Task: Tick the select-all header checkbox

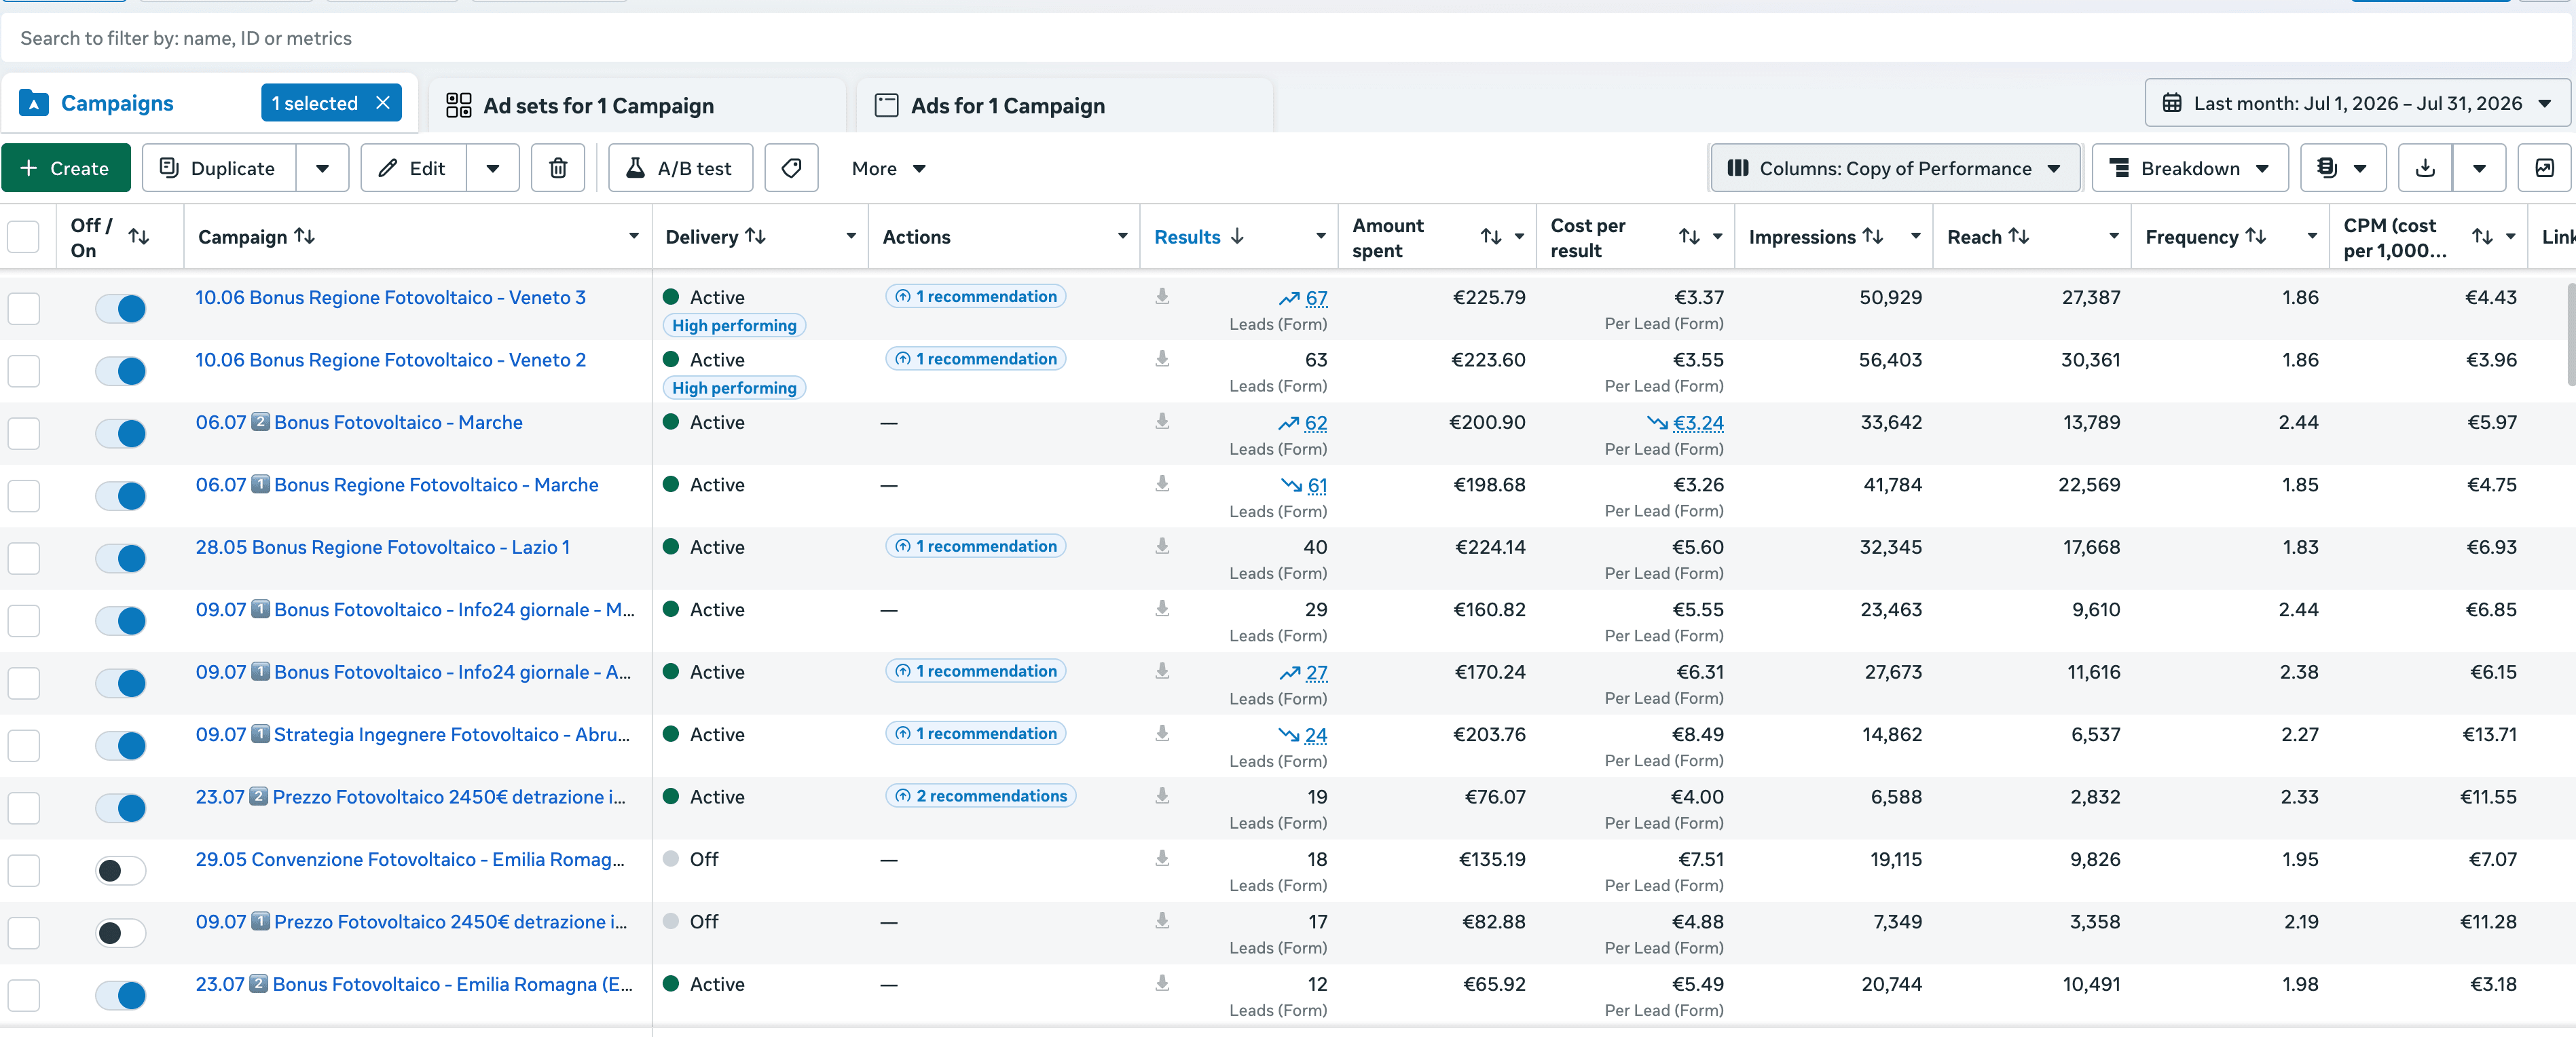Action: click(23, 237)
